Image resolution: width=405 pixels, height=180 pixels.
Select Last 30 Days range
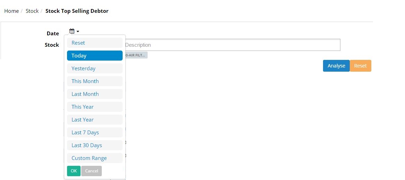[x=95, y=145]
